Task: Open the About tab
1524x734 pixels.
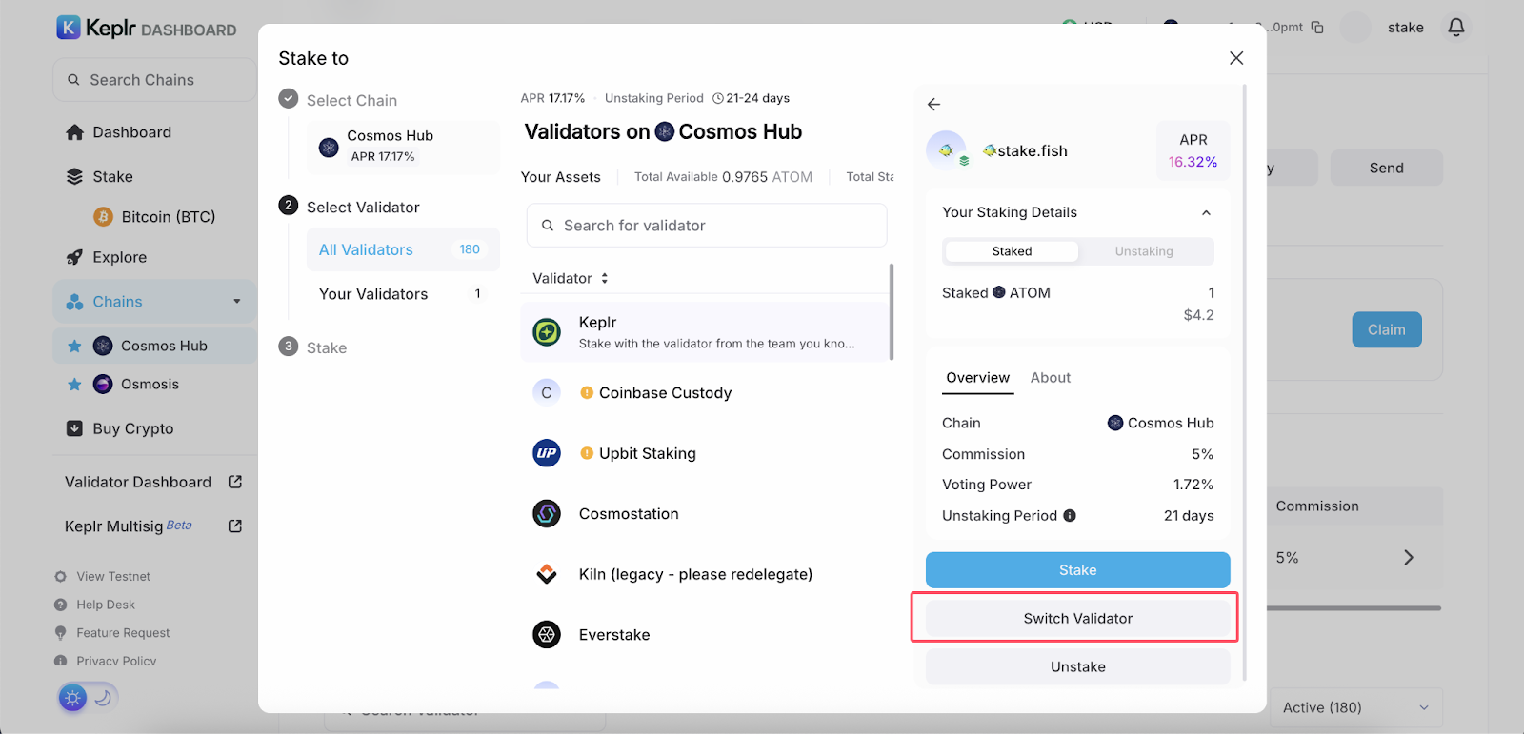Action: 1051,378
